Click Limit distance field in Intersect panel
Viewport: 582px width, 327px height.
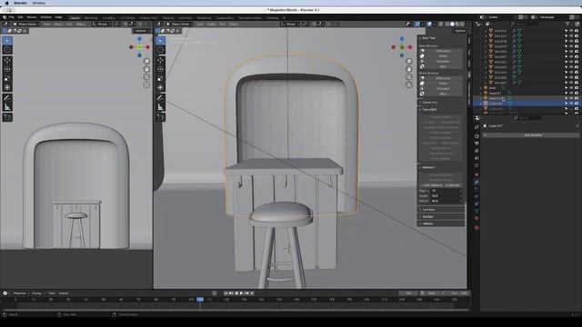point(440,185)
